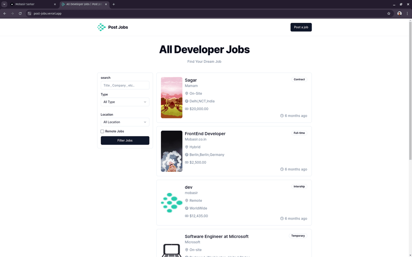Click the Full-time badge

coord(299,133)
